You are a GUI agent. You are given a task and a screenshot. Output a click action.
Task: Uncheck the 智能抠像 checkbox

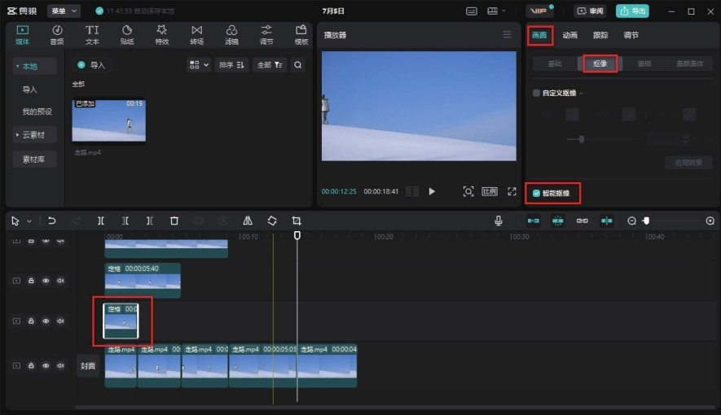pyautogui.click(x=536, y=194)
